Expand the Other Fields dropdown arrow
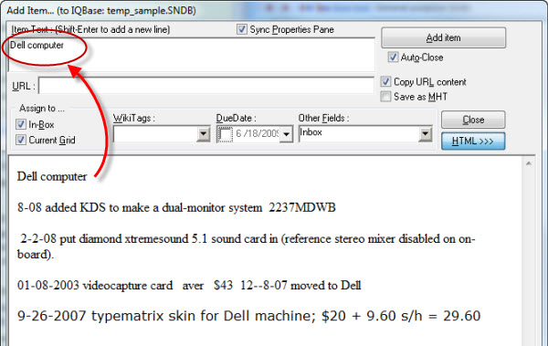 (x=425, y=134)
